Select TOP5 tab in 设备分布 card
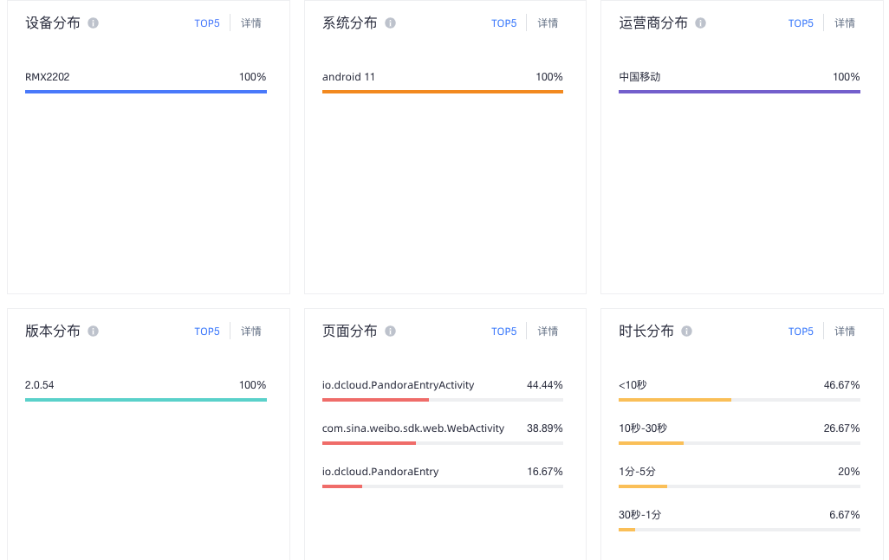The width and height of the screenshot is (889, 560). [207, 23]
